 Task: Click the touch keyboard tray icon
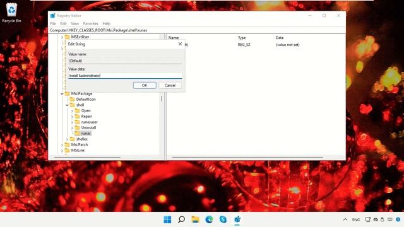[390, 219]
